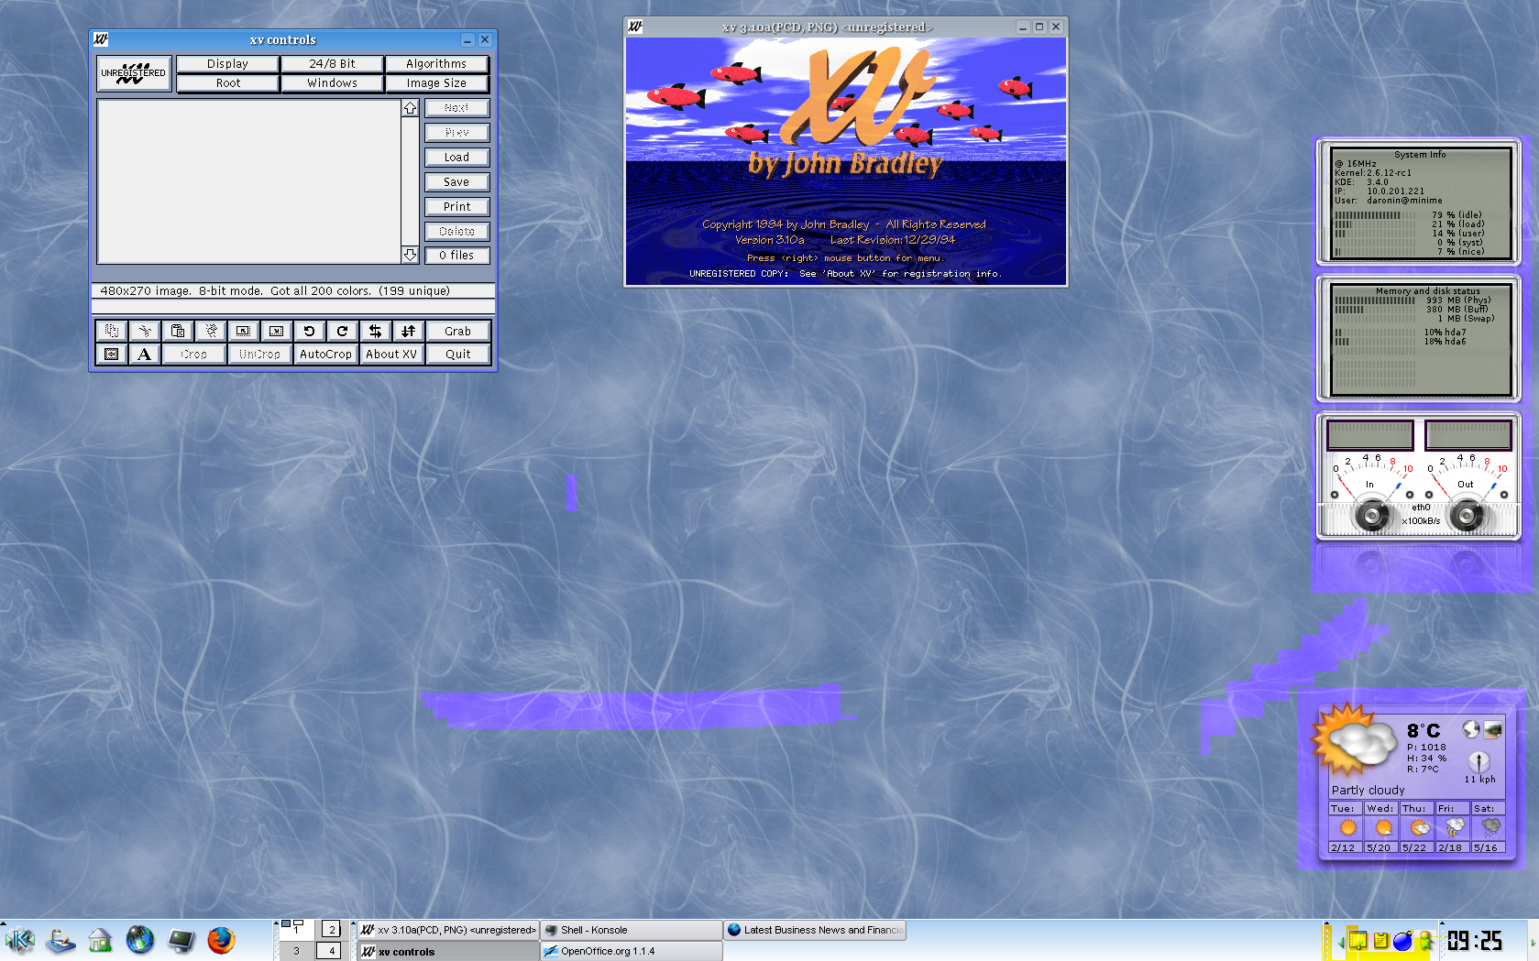
Task: Launch Firefox from the panel
Action: [221, 940]
